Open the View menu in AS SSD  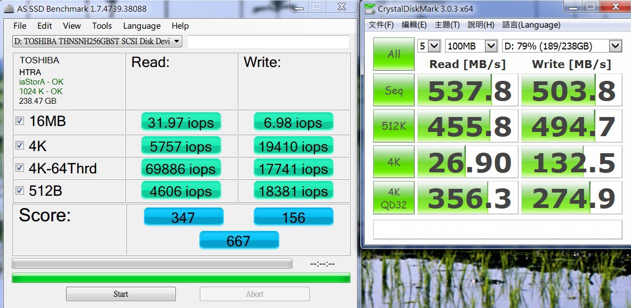click(71, 26)
